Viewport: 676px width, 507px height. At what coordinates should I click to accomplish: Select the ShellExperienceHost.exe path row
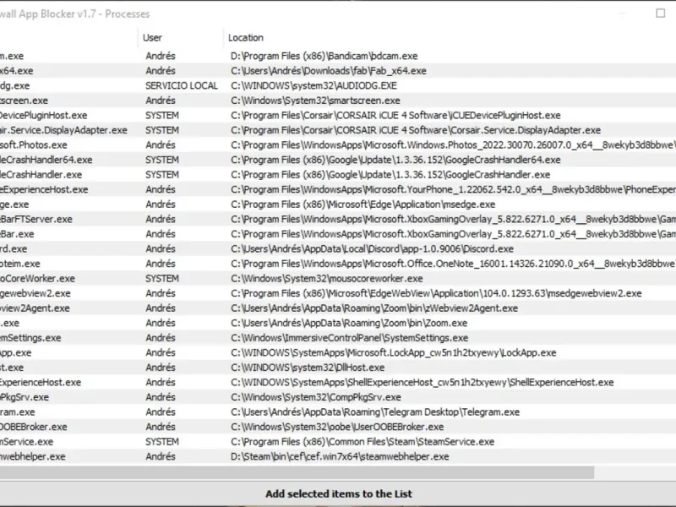[x=422, y=383]
